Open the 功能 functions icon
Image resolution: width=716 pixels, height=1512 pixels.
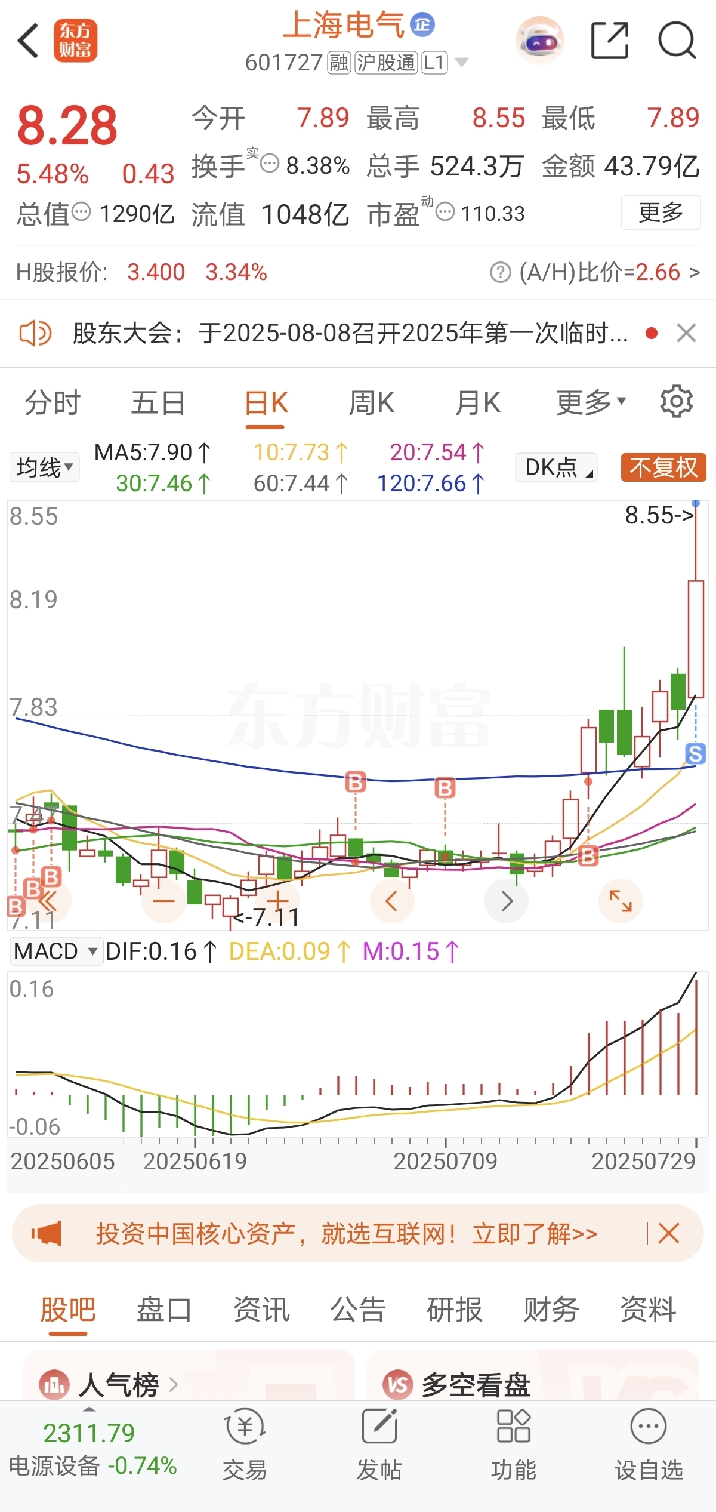coord(513,1445)
